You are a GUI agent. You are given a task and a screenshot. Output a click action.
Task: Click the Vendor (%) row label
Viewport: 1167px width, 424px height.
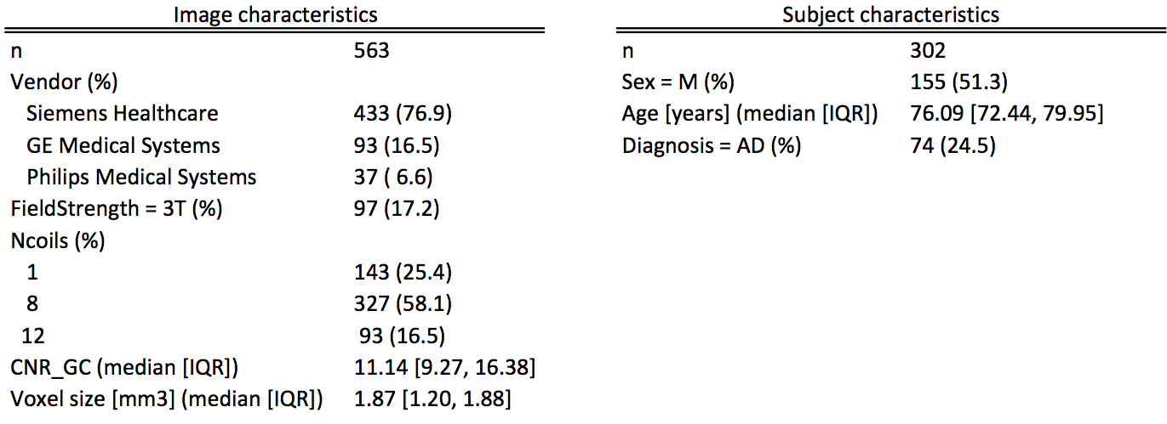click(64, 82)
